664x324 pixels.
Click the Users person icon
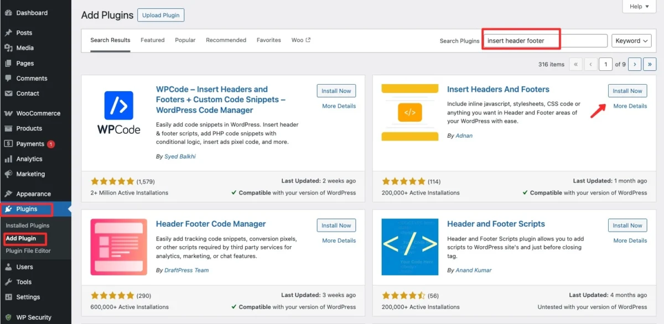click(x=8, y=267)
